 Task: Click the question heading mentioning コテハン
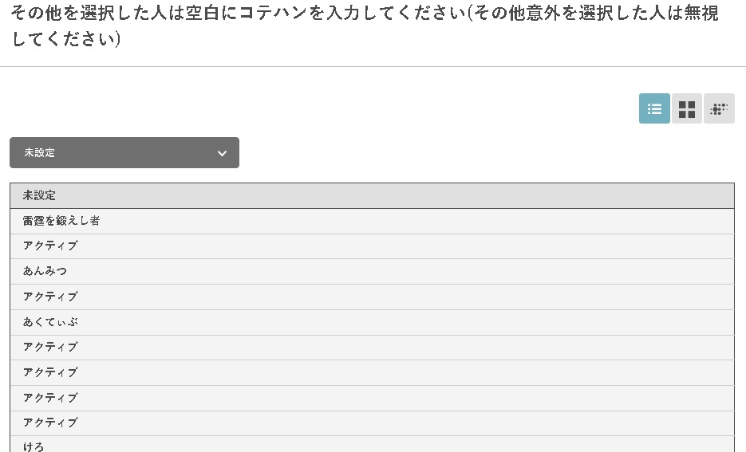point(365,26)
